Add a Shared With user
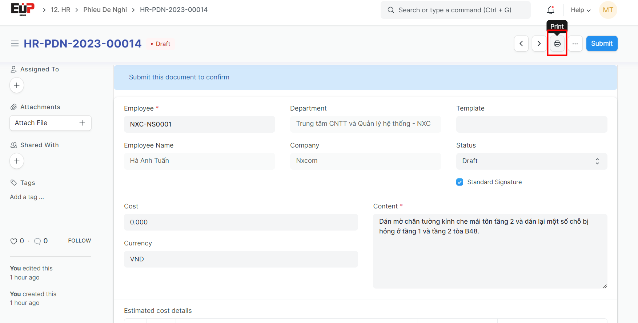638x323 pixels. [17, 161]
